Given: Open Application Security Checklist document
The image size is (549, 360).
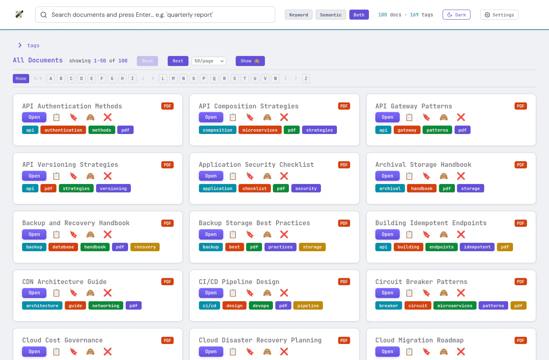Looking at the screenshot, I should tap(211, 176).
